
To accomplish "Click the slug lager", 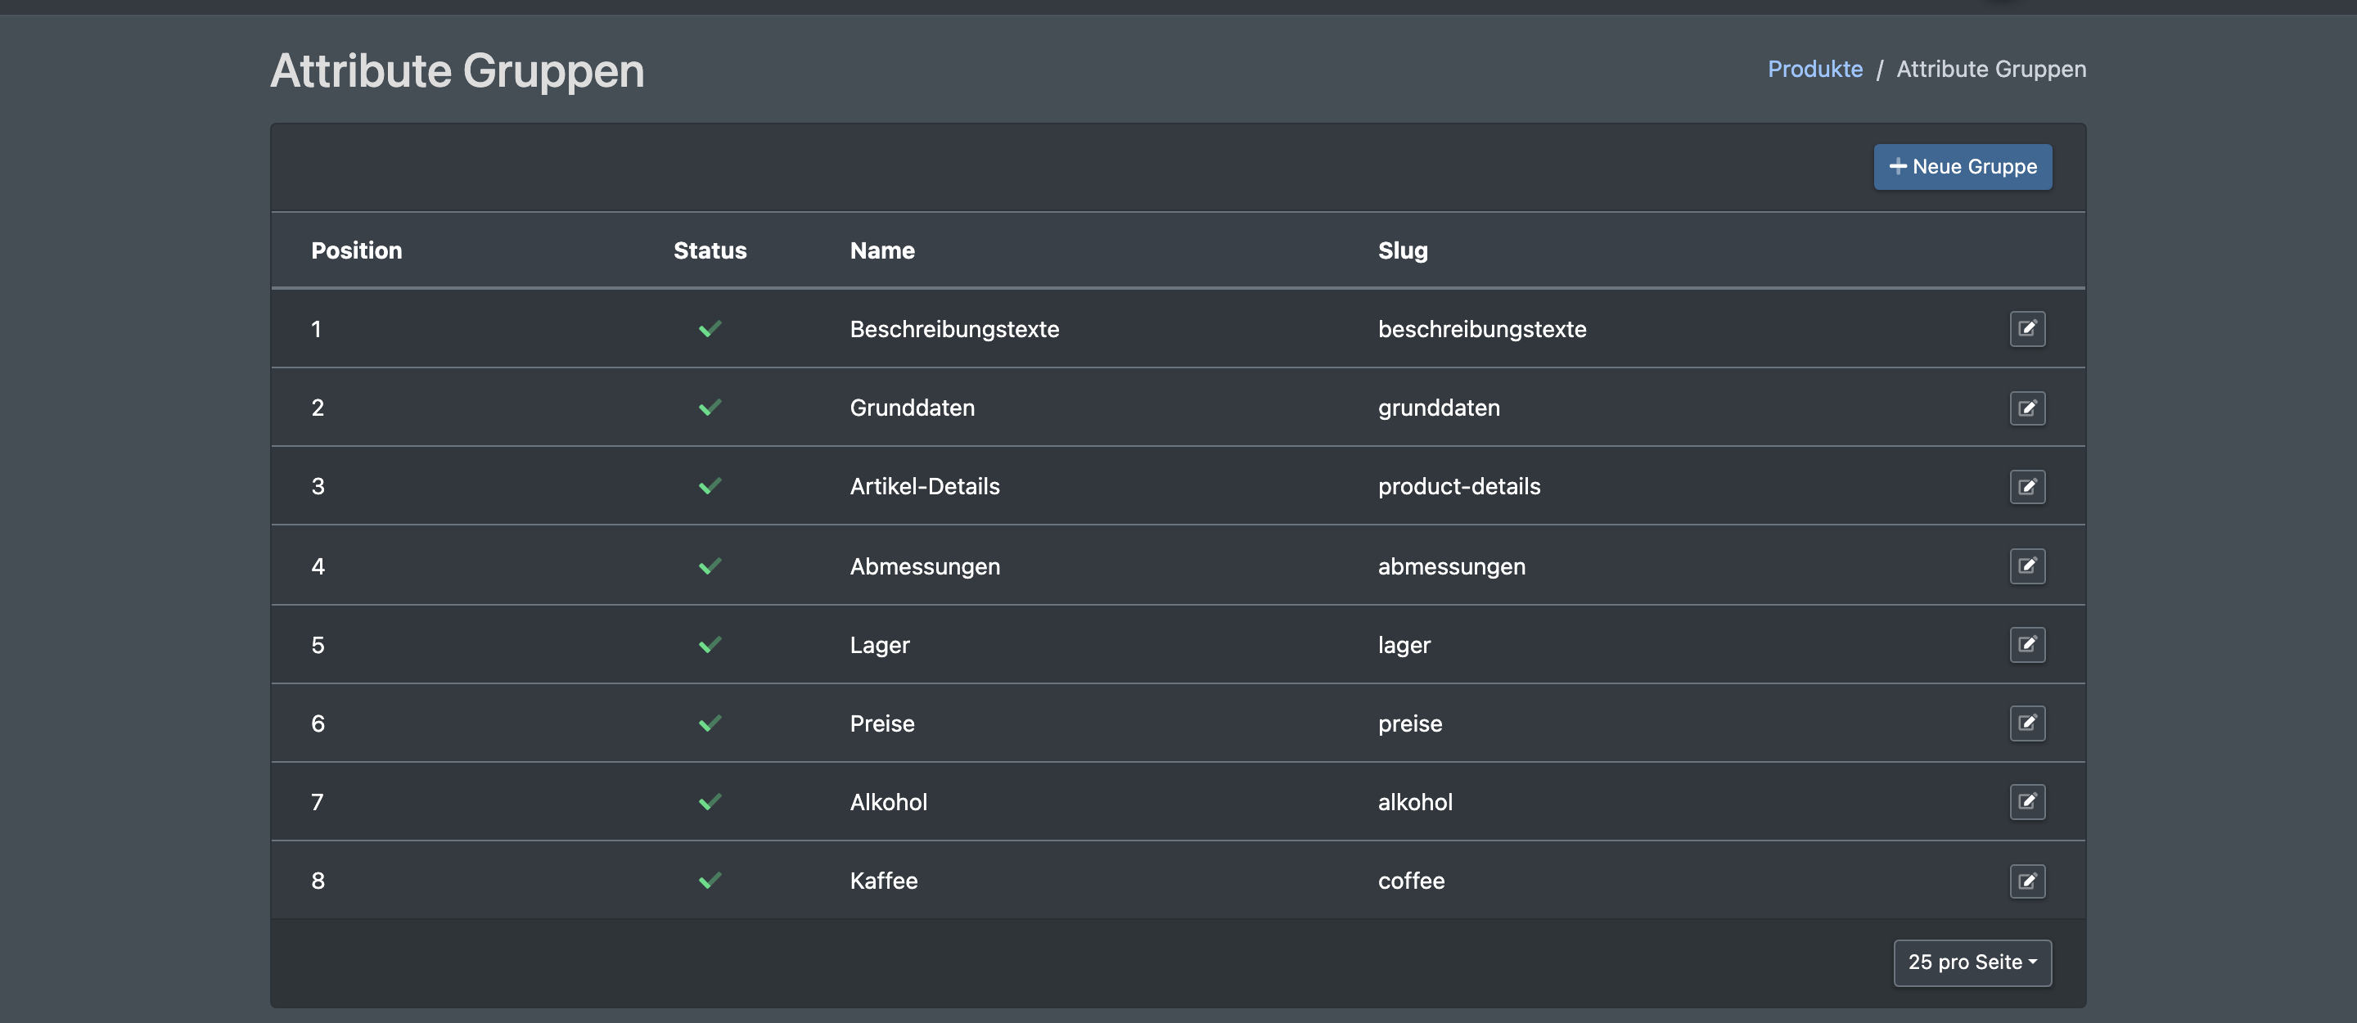I will point(1404,646).
